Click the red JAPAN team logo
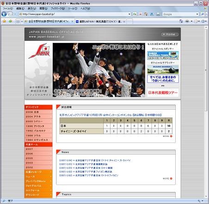 [x=39, y=51]
